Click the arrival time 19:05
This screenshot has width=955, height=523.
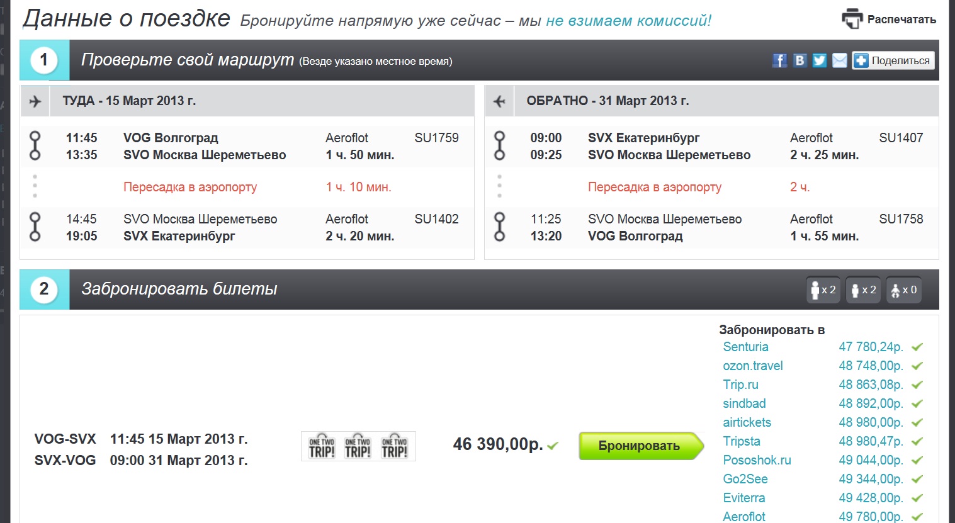click(82, 236)
